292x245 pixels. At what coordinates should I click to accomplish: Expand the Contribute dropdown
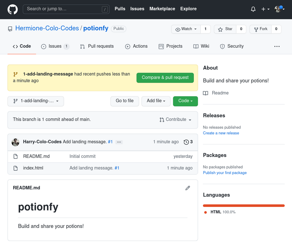(x=176, y=120)
